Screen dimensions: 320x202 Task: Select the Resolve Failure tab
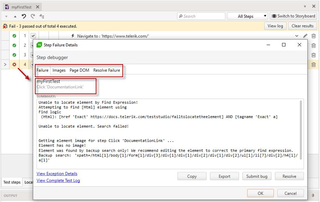click(x=107, y=70)
